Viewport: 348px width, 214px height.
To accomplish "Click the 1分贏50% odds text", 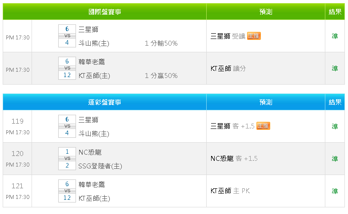I will (x=161, y=76).
